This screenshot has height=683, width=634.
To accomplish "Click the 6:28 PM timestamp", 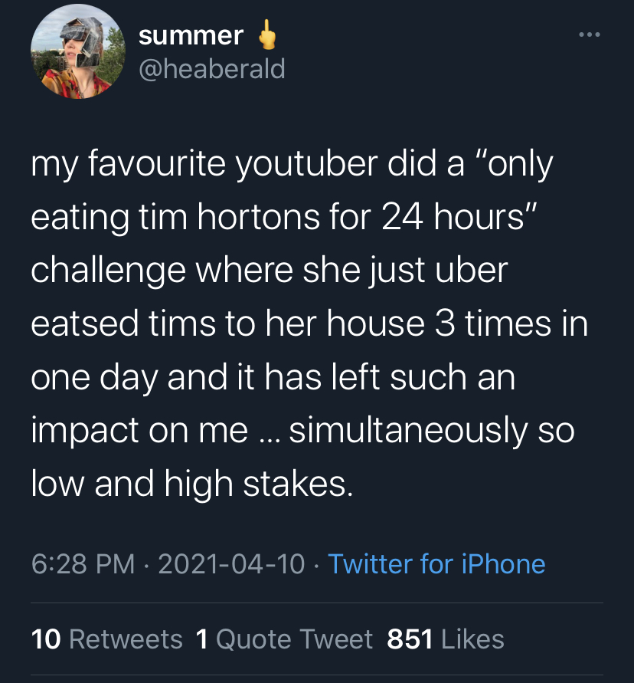I will (x=83, y=564).
